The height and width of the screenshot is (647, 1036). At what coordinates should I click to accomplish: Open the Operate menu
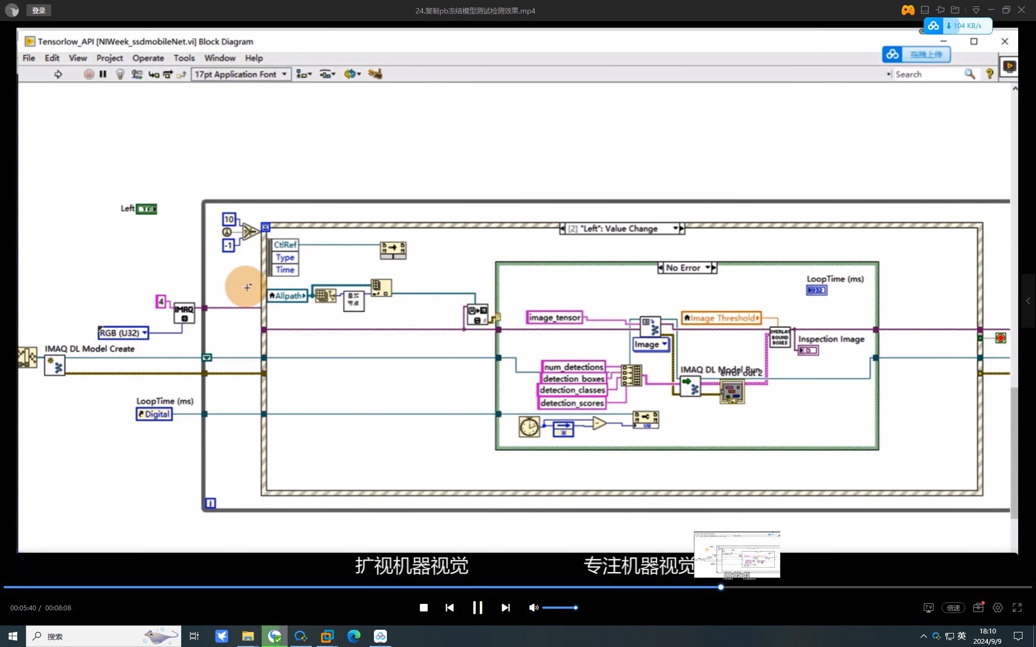click(x=148, y=58)
